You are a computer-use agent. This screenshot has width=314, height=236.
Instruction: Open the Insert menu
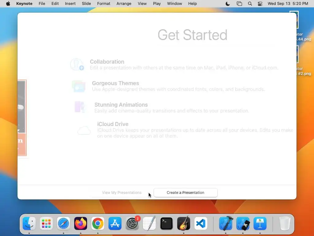click(70, 4)
